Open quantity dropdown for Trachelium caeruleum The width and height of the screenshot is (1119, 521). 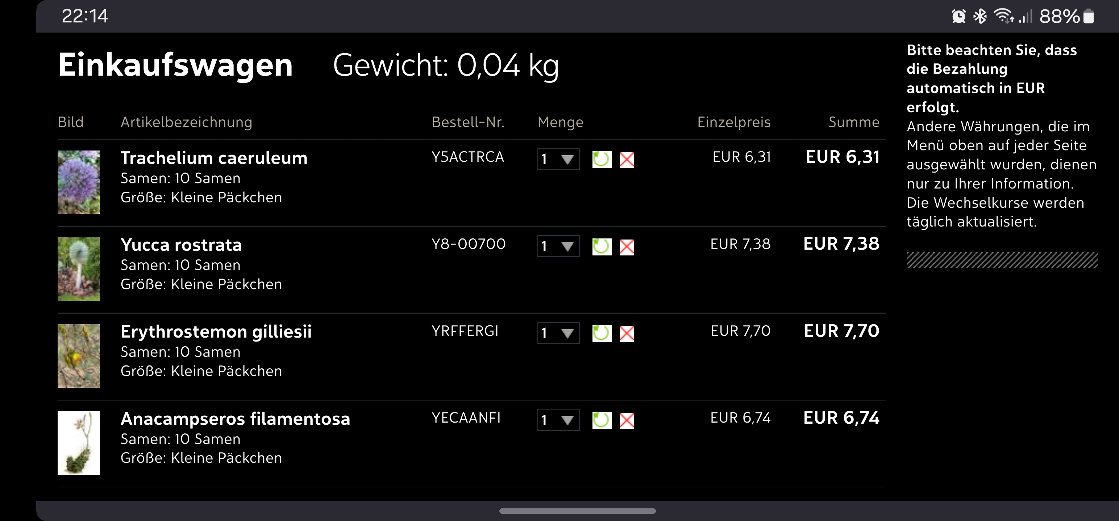[558, 159]
